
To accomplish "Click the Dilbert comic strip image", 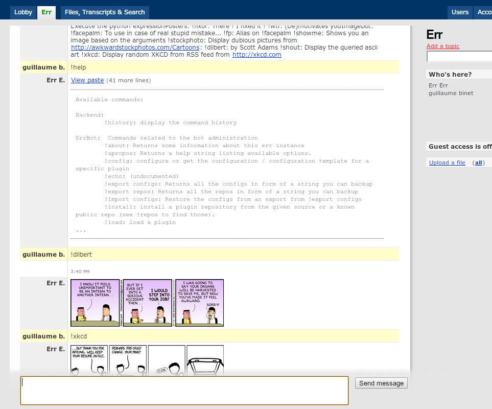I will [x=147, y=303].
